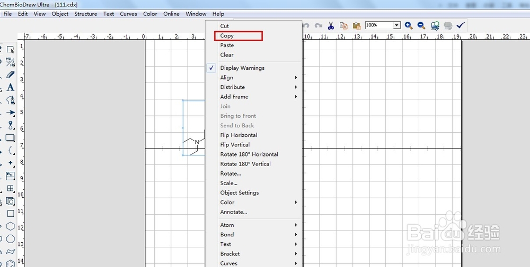Open the zoom percentage dropdown arrow
This screenshot has height=267, width=530.
coord(397,25)
